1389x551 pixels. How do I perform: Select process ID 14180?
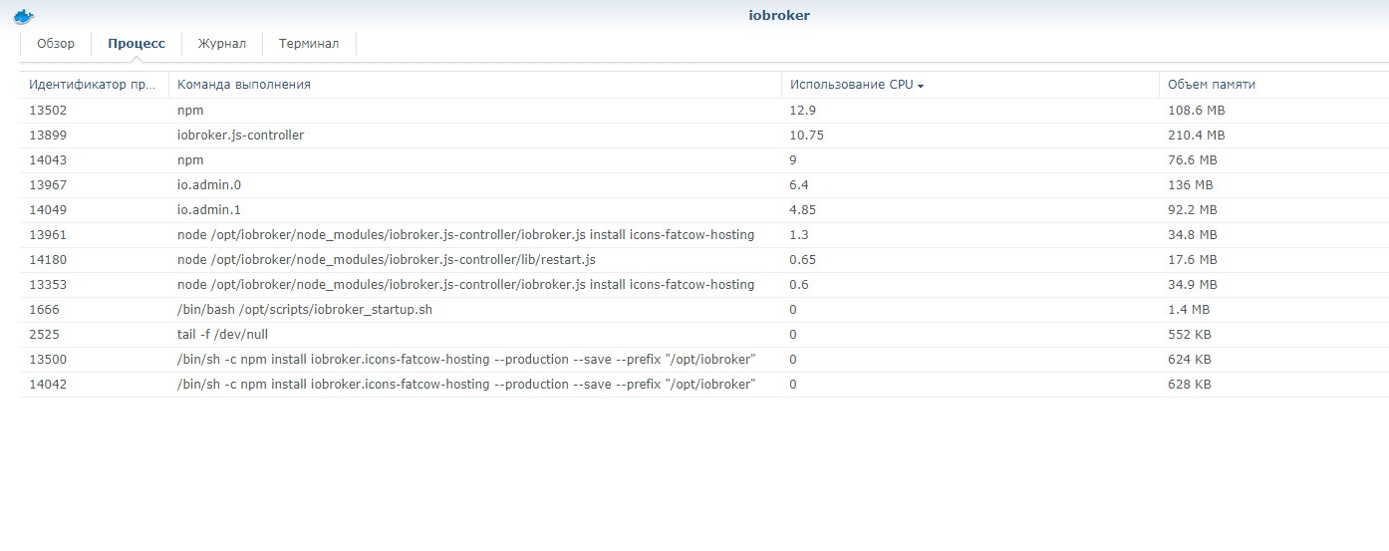coord(48,259)
